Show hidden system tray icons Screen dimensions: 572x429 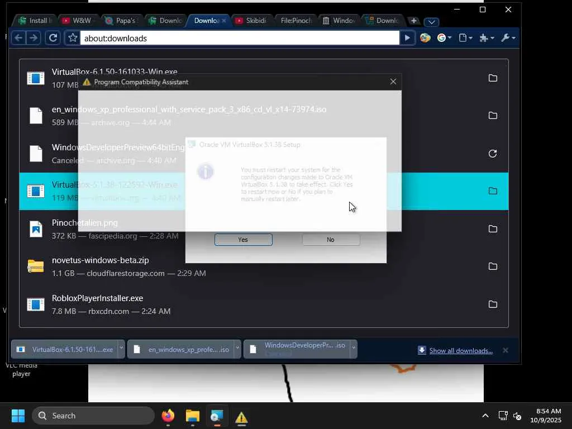(x=485, y=416)
